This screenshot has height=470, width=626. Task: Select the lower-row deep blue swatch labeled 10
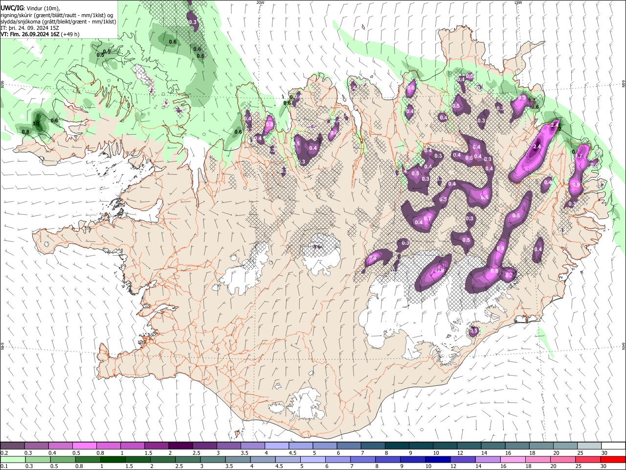438,459
